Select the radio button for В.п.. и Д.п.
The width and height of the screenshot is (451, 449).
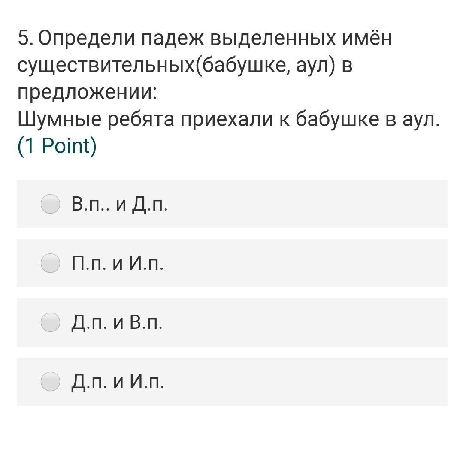tap(50, 204)
